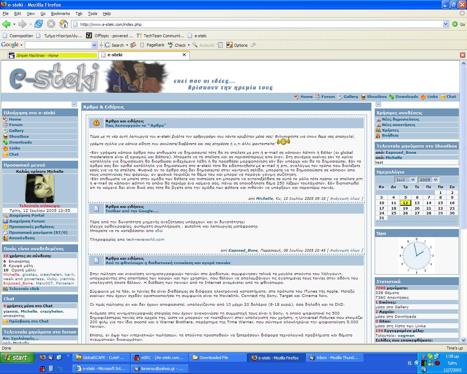Collapse the left sidebar with the arrow toggle
Viewport: 467px width, 374px height.
pos(74,104)
